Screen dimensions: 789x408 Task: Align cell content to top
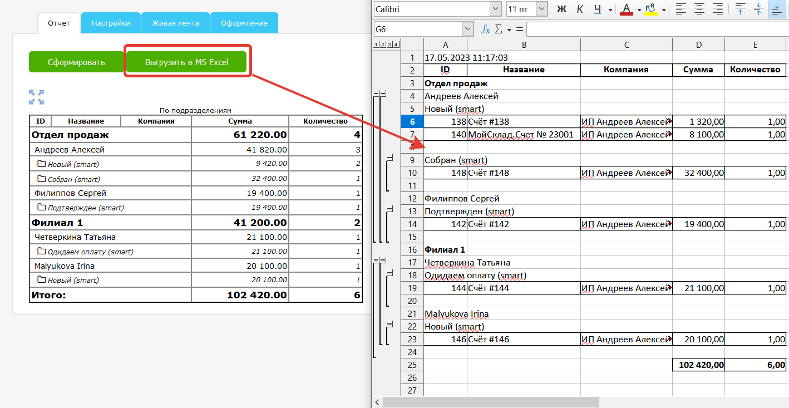tap(741, 9)
